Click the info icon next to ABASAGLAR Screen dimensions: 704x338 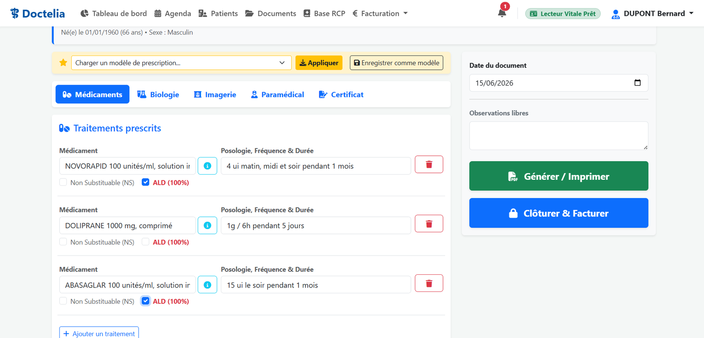point(207,285)
